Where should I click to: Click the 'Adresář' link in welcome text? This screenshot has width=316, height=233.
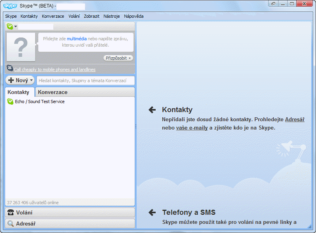[295, 120]
